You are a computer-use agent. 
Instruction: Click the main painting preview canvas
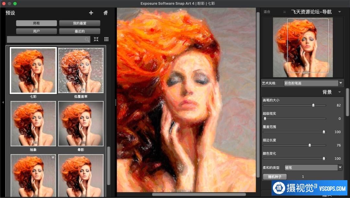(186, 100)
